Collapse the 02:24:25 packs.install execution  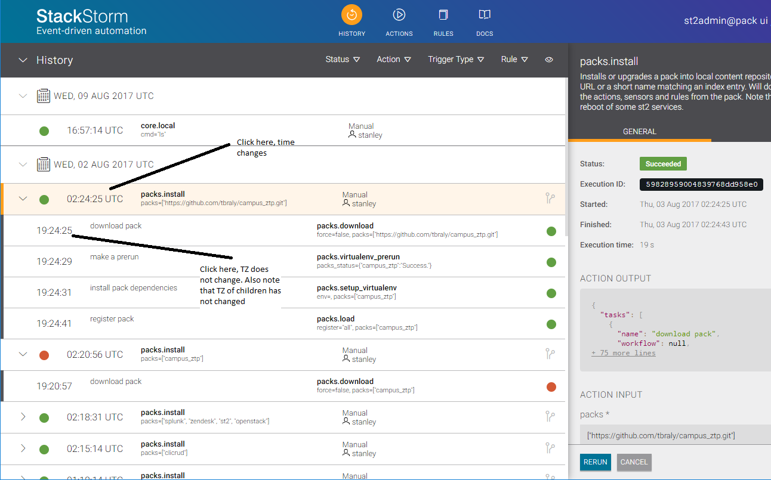tap(23, 199)
